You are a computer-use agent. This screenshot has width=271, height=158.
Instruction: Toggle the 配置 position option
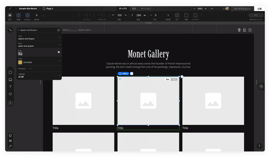[19, 15]
